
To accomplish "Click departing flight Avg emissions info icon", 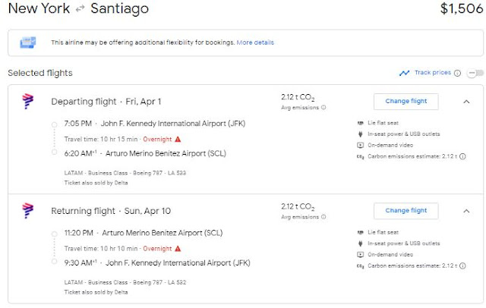I will pos(323,108).
